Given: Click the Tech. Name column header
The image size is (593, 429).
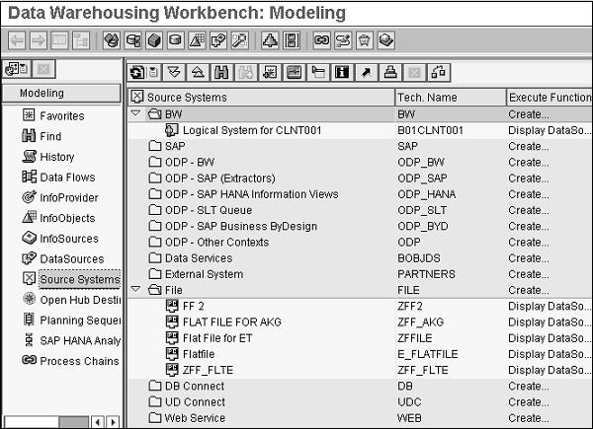Looking at the screenshot, I should (x=450, y=98).
